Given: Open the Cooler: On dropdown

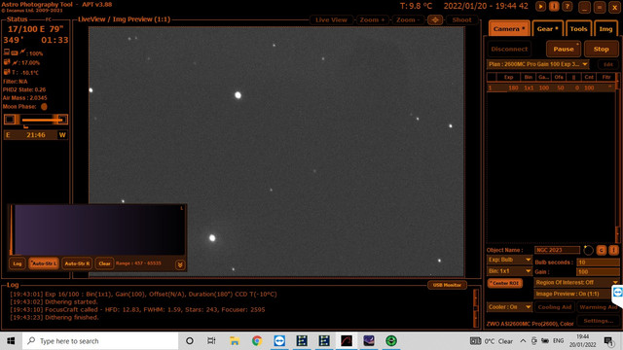Looking at the screenshot, I should [x=509, y=307].
